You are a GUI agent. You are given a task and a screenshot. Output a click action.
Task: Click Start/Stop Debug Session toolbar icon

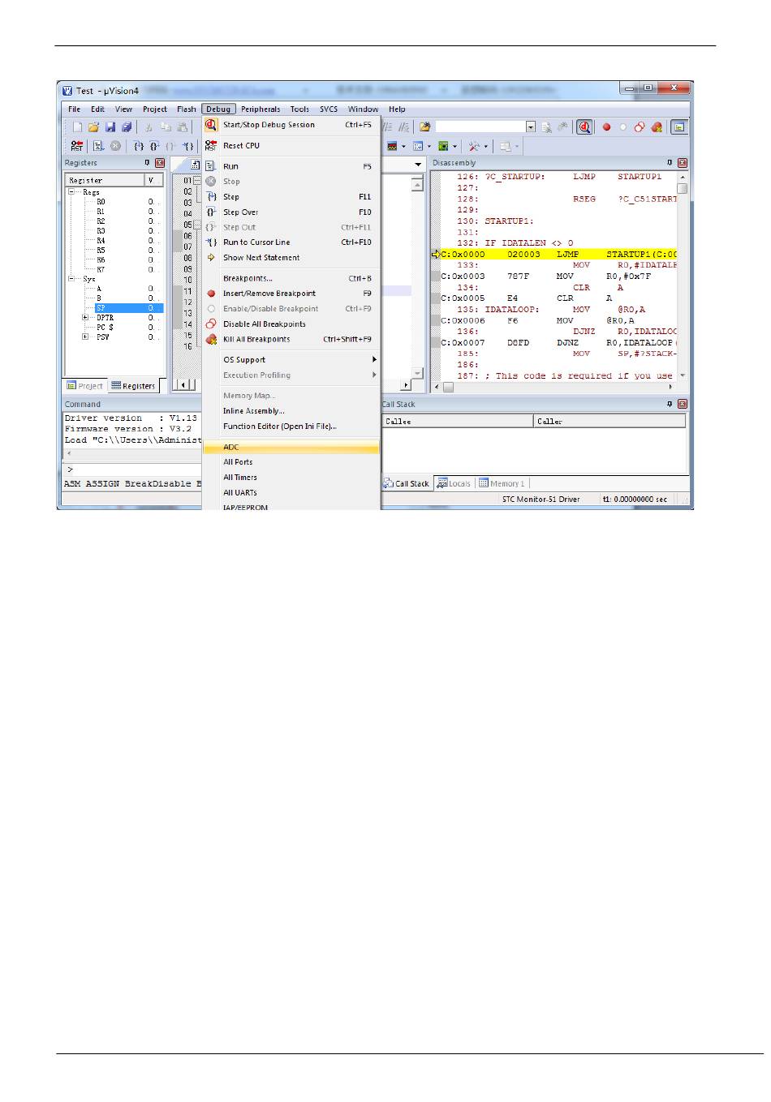point(584,127)
